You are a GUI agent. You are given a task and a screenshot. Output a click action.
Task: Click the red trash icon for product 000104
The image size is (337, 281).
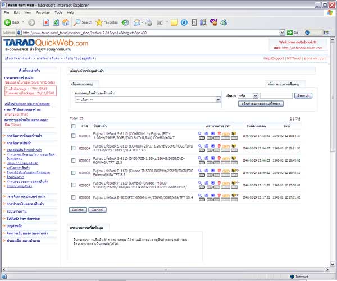(x=219, y=146)
